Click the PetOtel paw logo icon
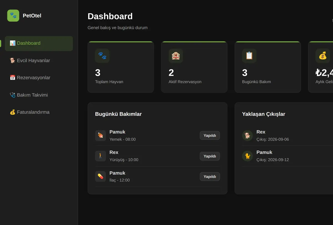 13,16
